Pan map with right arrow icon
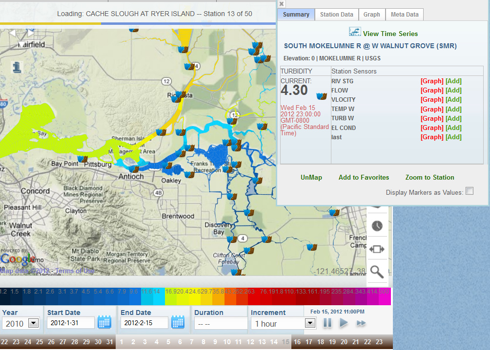This screenshot has height=350, width=490. point(31,33)
